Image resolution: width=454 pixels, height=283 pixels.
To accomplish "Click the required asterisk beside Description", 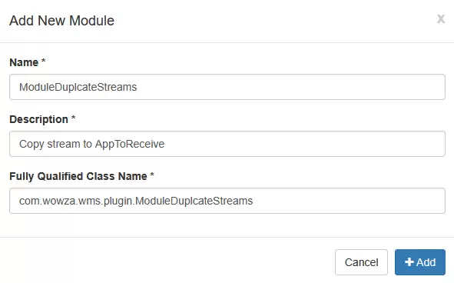I will 73,118.
